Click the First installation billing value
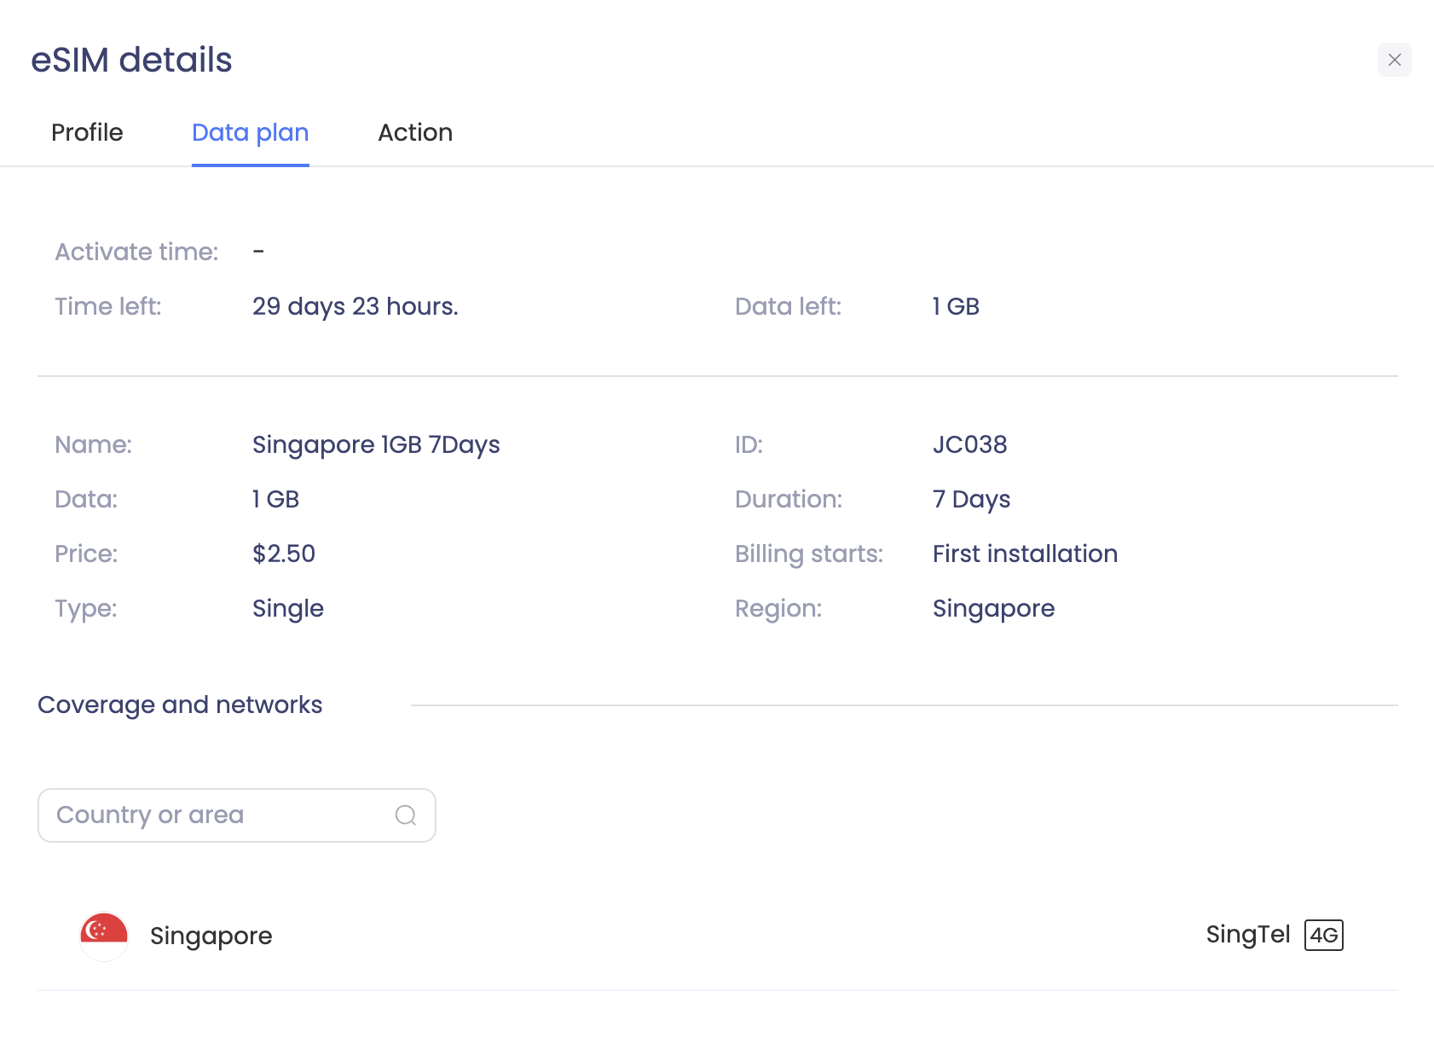 point(1025,554)
